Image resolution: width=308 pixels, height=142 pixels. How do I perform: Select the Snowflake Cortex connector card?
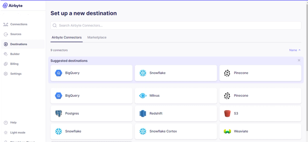[176, 131]
